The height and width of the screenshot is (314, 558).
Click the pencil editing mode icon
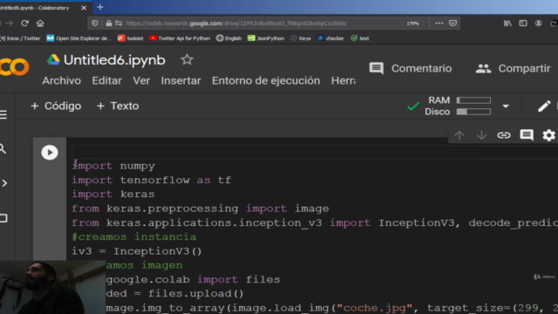544,106
